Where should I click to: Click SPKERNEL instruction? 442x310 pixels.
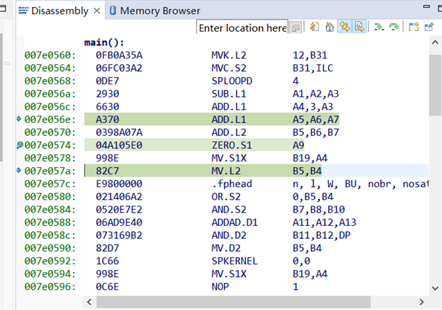point(235,261)
